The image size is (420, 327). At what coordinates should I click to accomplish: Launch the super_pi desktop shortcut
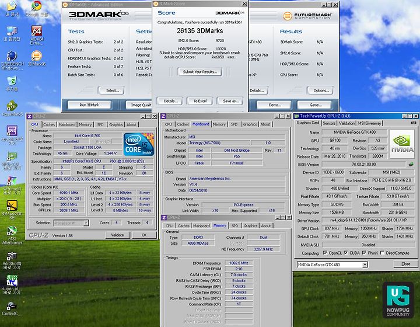click(x=12, y=285)
